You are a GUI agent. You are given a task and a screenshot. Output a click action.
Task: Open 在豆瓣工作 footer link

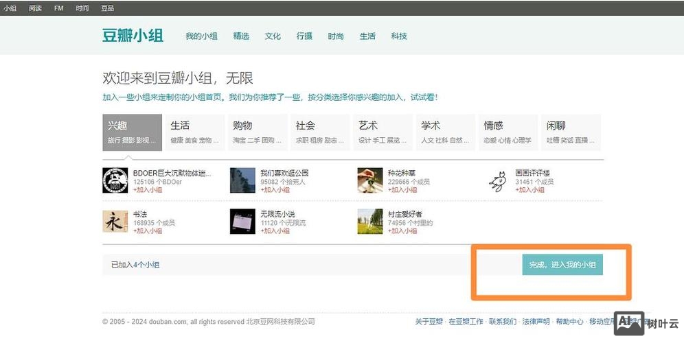point(466,322)
